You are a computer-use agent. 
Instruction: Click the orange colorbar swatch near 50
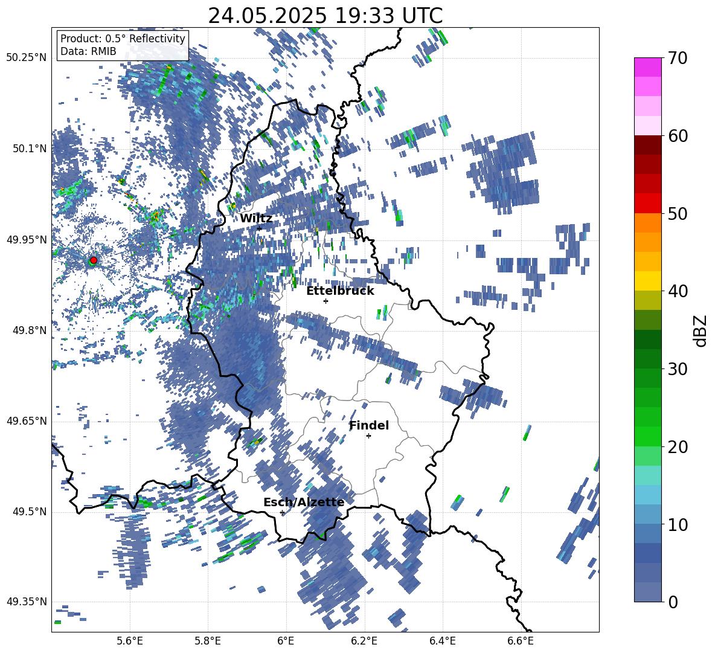pos(647,223)
